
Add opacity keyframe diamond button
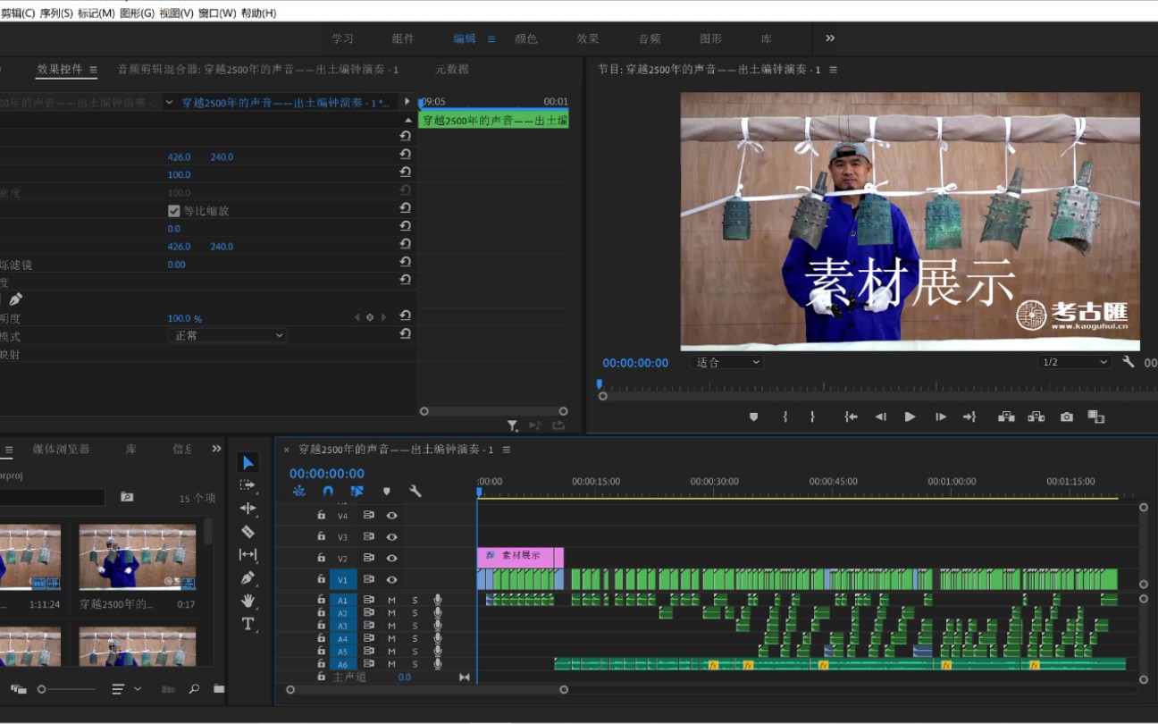point(370,317)
